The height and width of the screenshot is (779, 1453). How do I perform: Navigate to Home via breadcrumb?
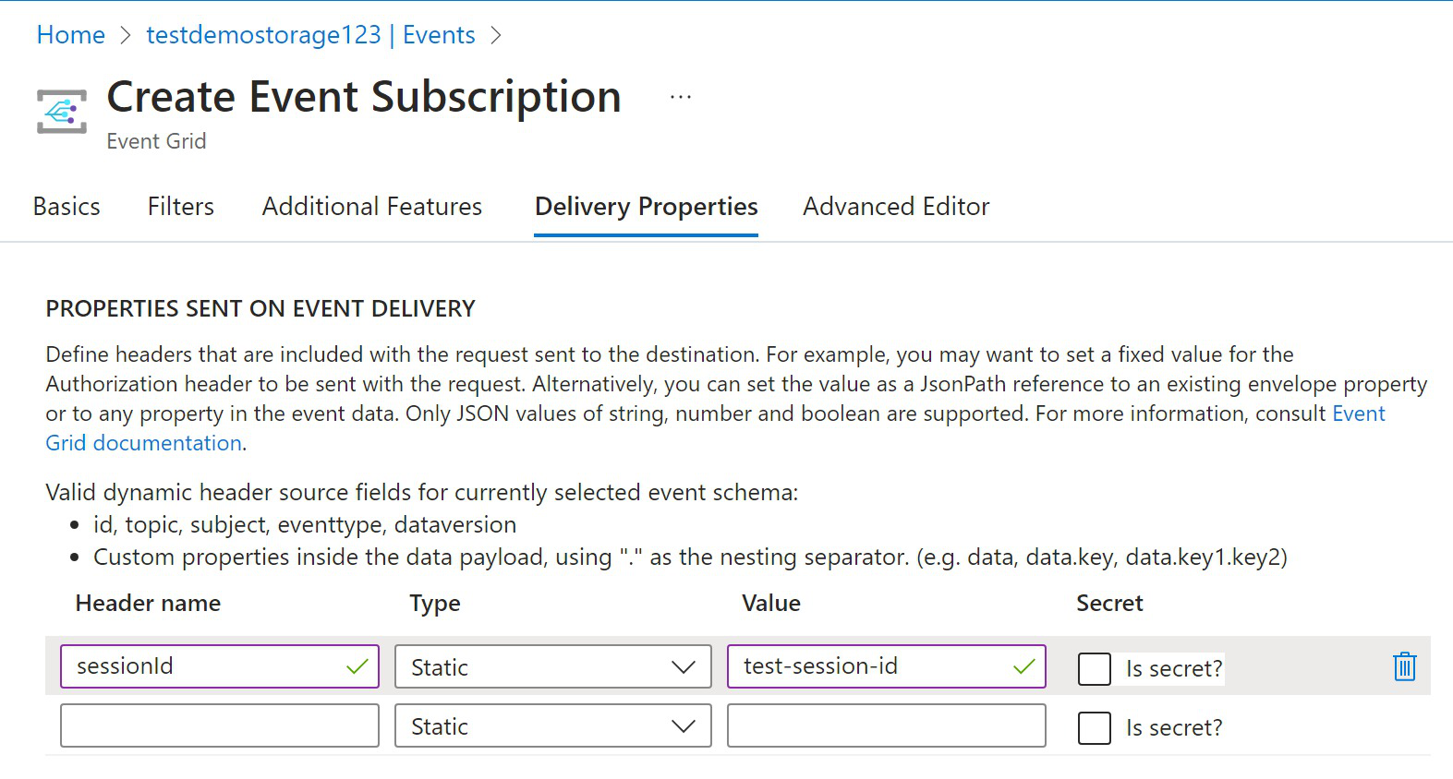coord(70,34)
